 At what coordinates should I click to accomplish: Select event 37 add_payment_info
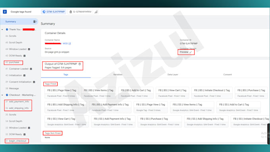coord(17,102)
